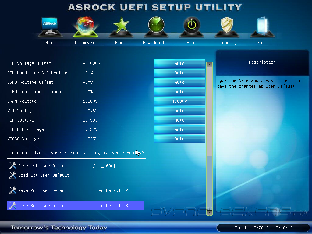
Task: Select the Boot power icon
Action: (x=192, y=27)
